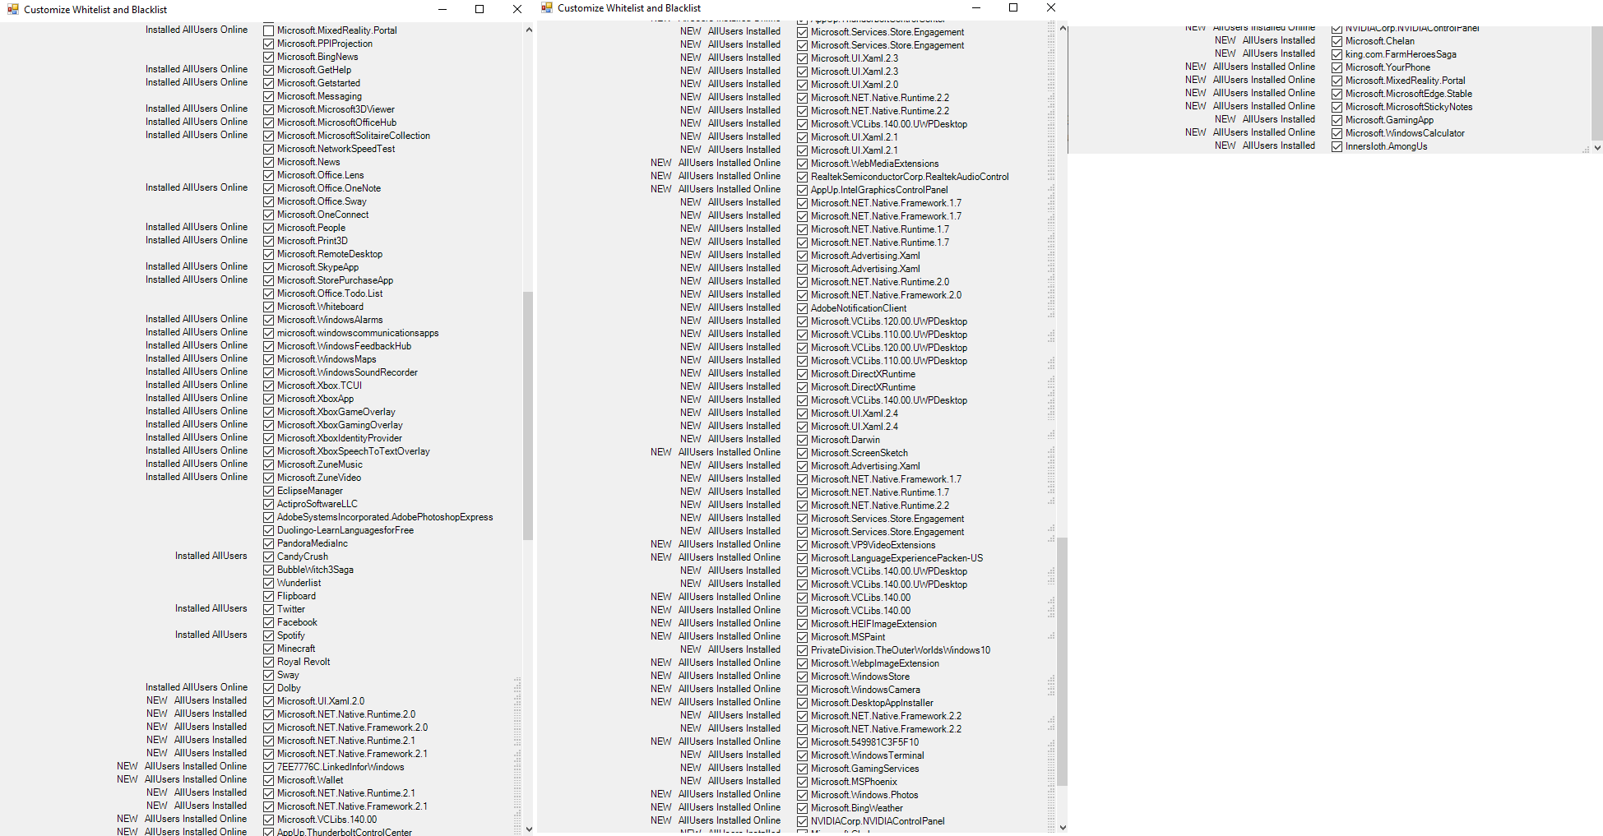
Task: Click the app icon in the left window's title bar
Action: [x=12, y=9]
